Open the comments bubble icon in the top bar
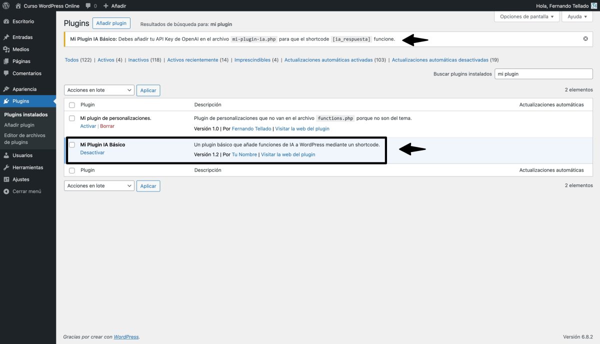This screenshot has width=600, height=344. pyautogui.click(x=88, y=5)
